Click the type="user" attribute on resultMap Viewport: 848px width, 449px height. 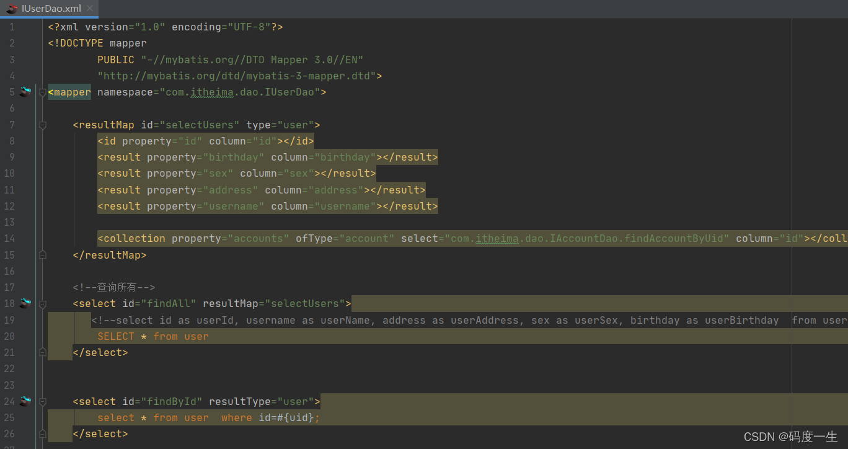[x=280, y=125]
